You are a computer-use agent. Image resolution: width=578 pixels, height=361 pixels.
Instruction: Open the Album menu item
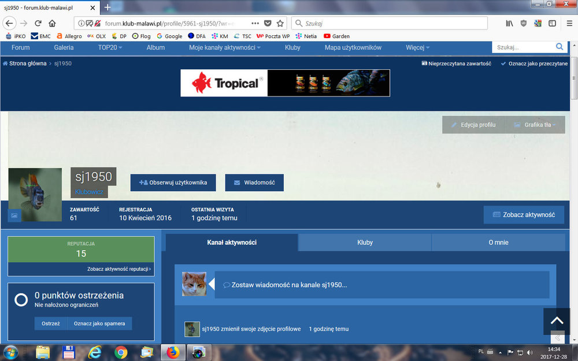pyautogui.click(x=155, y=47)
